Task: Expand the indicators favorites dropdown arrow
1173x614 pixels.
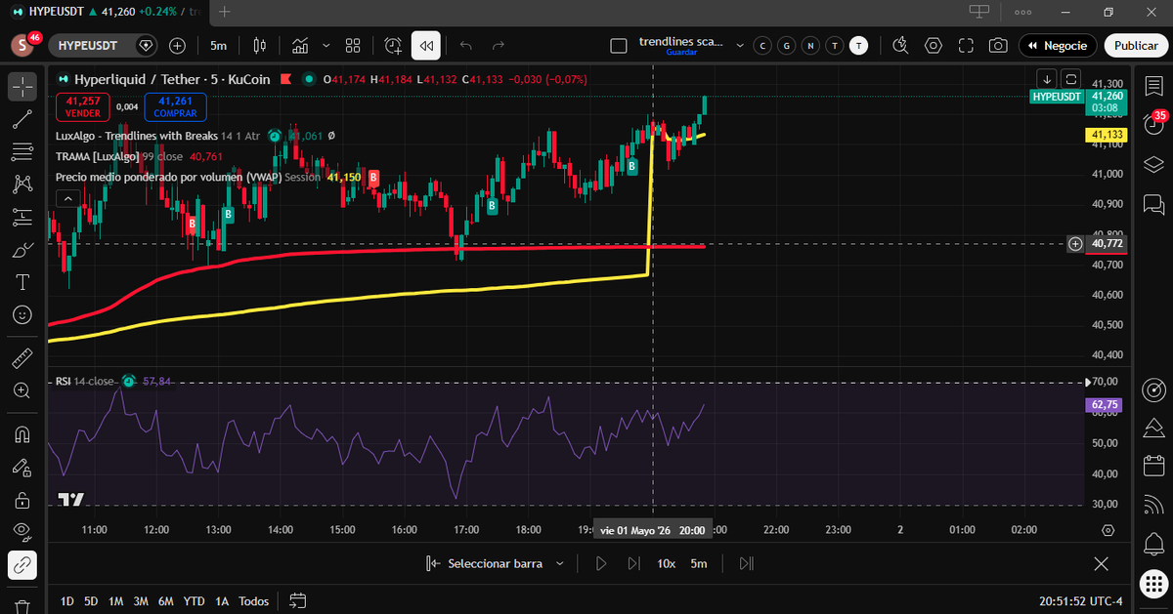Action: (x=326, y=45)
